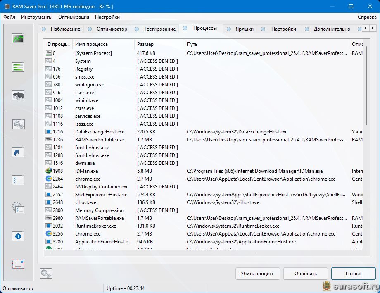Open the Настройки menu in menu bar
Viewport: 380px width, 293px height.
tap(107, 17)
